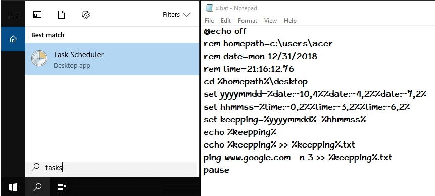Click the search box containing 'tasks'
This screenshot has width=435, height=196.
(111, 167)
